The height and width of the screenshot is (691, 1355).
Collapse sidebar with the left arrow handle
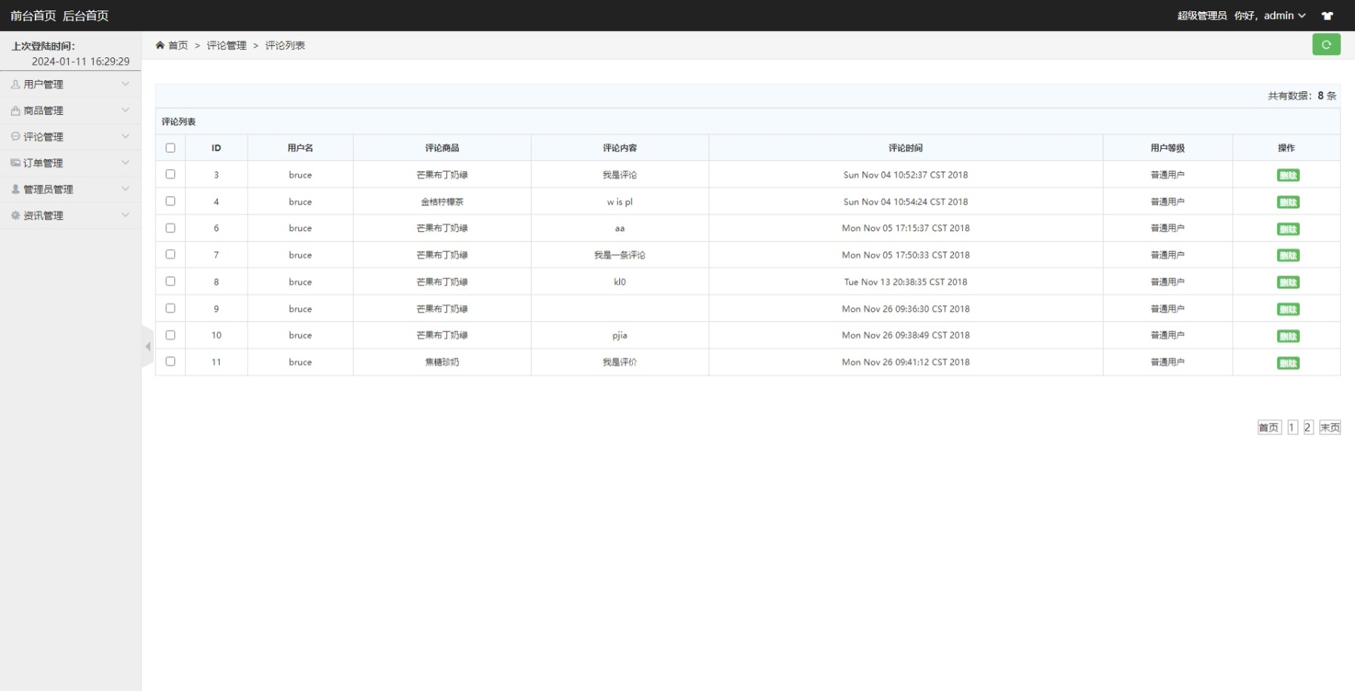click(148, 347)
